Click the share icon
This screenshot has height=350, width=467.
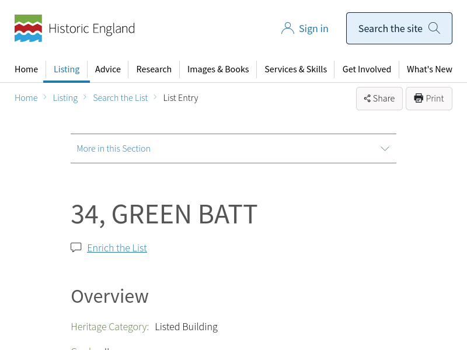[x=367, y=99]
